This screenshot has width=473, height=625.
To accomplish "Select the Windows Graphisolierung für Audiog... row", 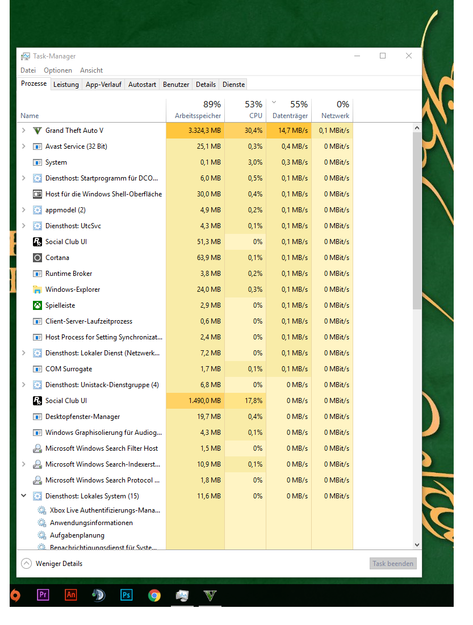I will 185,433.
